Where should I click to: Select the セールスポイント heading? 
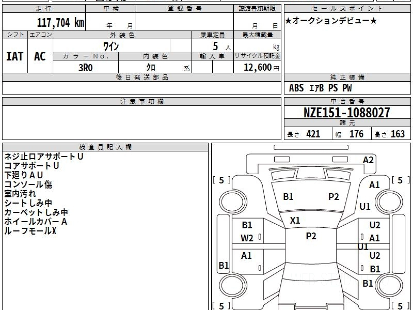click(348, 9)
